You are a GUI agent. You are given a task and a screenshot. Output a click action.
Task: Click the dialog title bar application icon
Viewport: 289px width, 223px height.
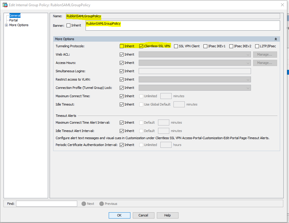click(5, 5)
